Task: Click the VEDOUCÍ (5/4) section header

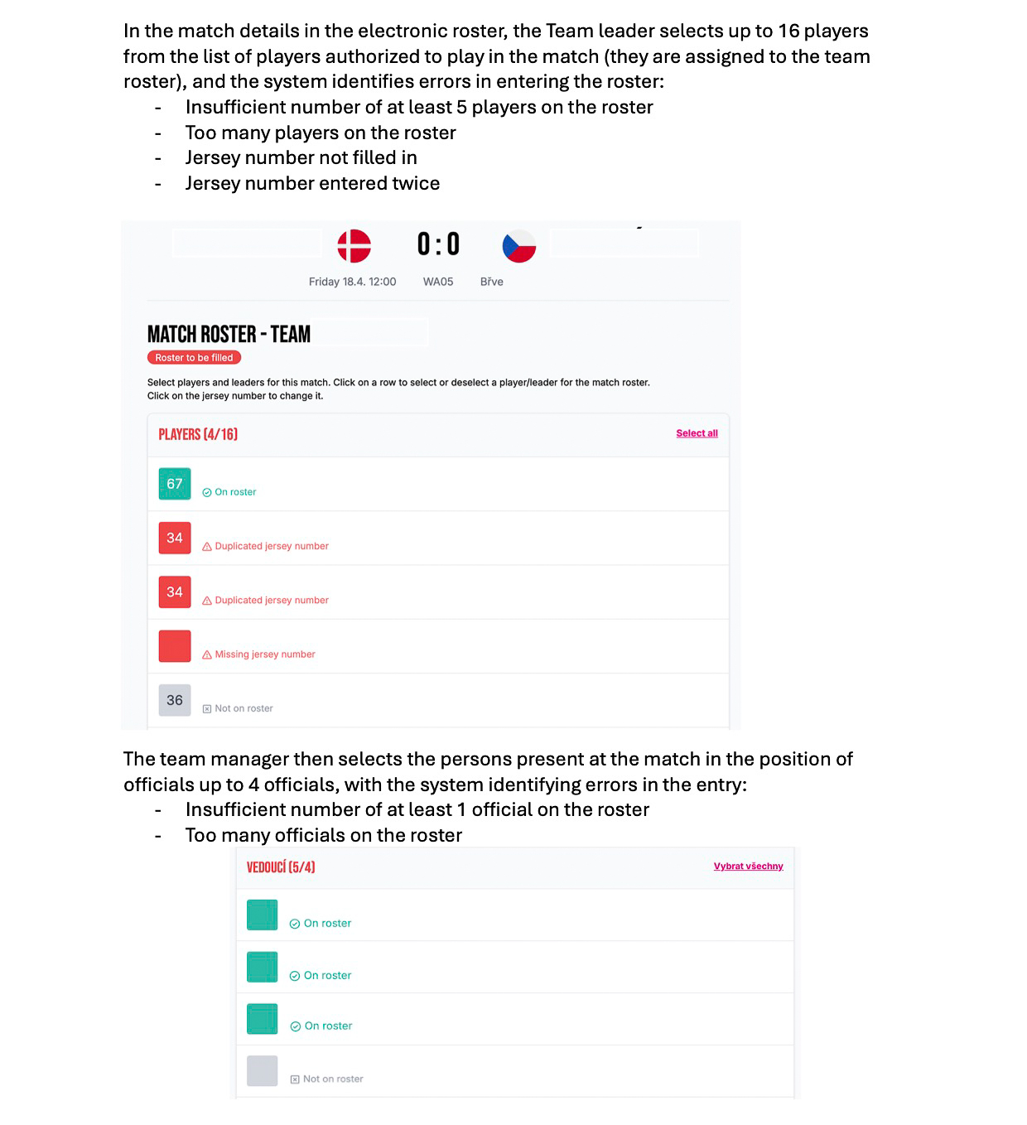Action: pos(281,867)
